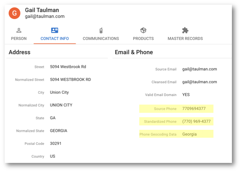Select source phone 7709694377
241x172 pixels.
(194, 109)
